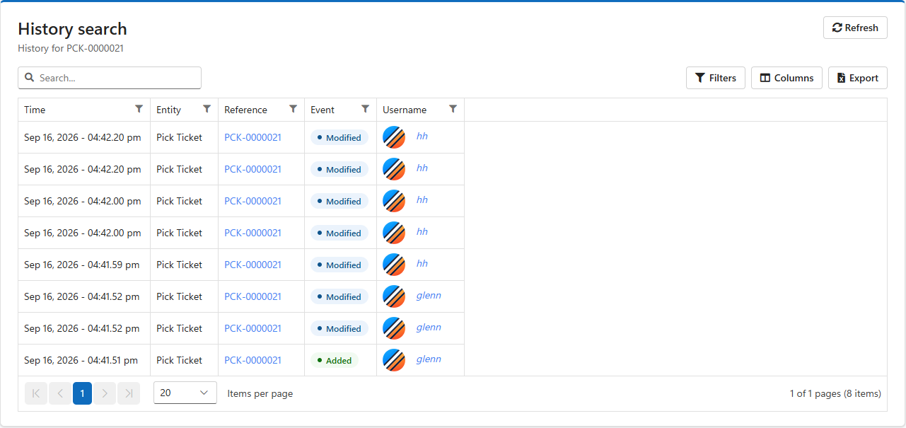Image resolution: width=906 pixels, height=428 pixels.
Task: Open PCK-0000021 link in the 04:41.59 pm row
Action: point(252,265)
